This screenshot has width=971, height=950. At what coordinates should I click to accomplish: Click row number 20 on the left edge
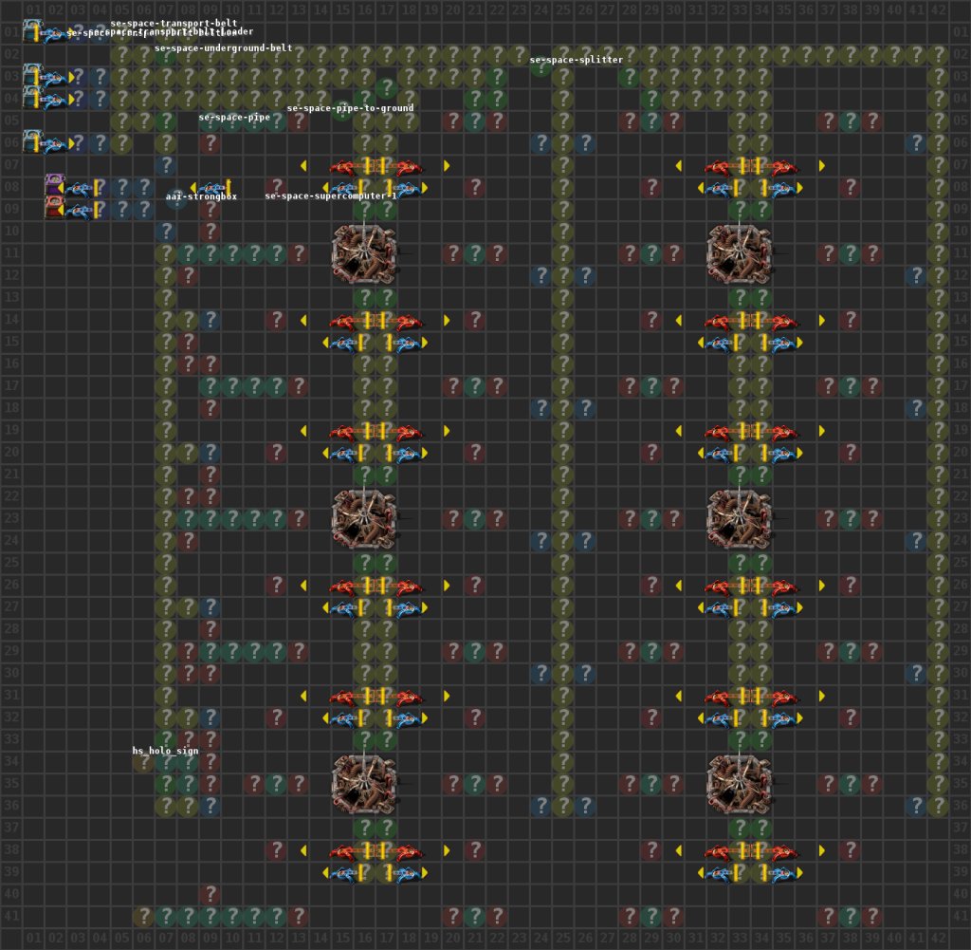click(10, 454)
